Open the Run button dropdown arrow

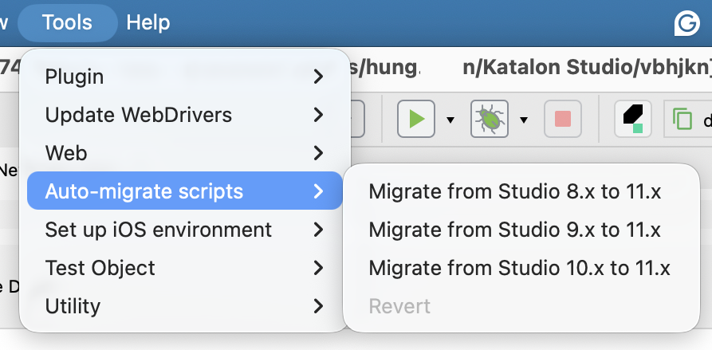(450, 120)
